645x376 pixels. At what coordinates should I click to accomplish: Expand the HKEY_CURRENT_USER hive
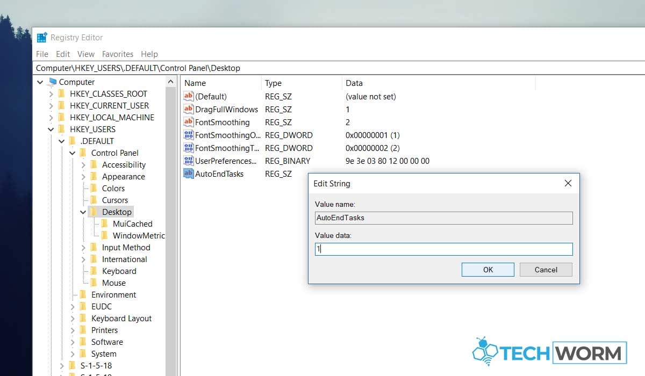pos(51,106)
